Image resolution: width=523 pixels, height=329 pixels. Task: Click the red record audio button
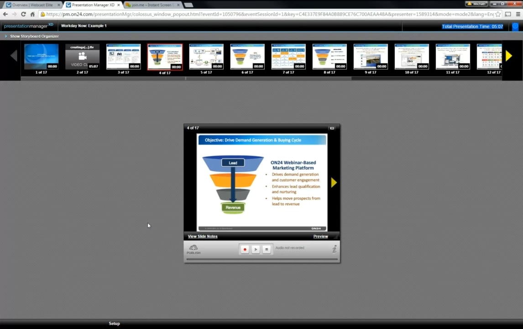[245, 249]
